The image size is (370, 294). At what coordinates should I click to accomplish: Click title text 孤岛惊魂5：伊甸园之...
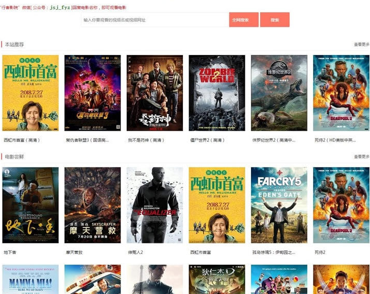point(274,252)
